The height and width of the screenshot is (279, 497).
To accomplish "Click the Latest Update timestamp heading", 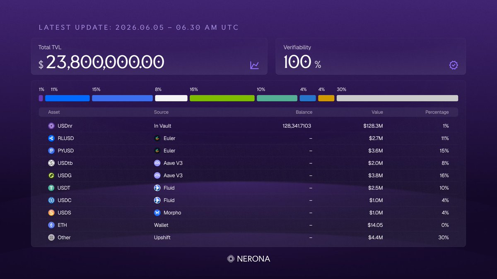I will (x=139, y=27).
